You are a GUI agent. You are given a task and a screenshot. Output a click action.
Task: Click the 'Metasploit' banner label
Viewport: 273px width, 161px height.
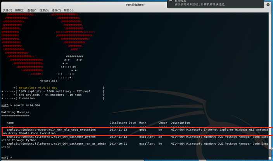click(48, 81)
